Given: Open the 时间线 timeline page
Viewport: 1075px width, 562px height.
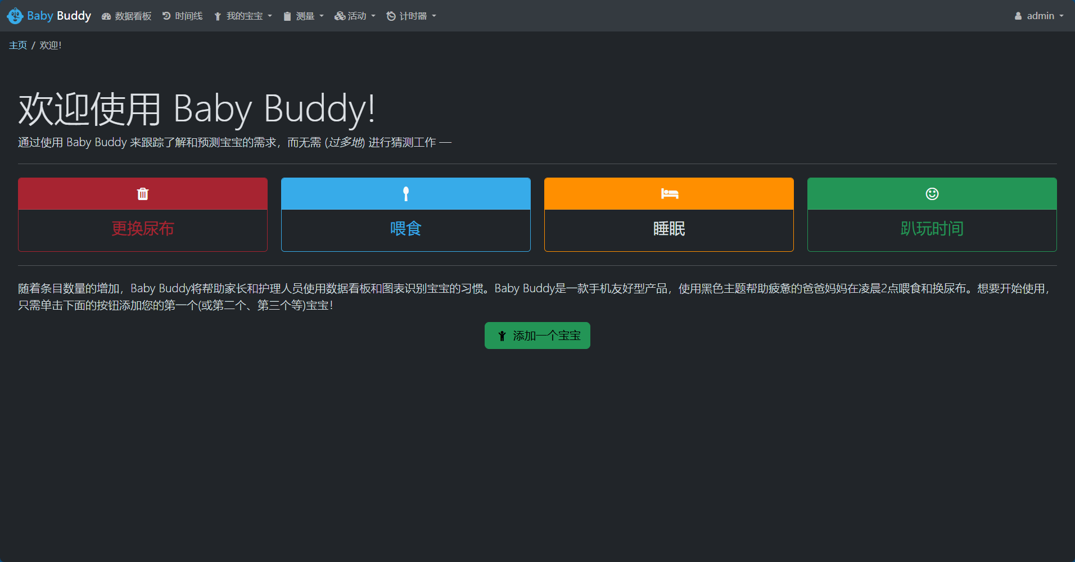Looking at the screenshot, I should [182, 16].
